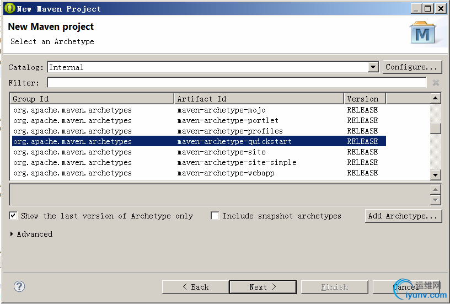Viewport: 450px width, 304px height.
Task: Click org.apache.maven.archetypes group in webapp row
Action: (73, 173)
